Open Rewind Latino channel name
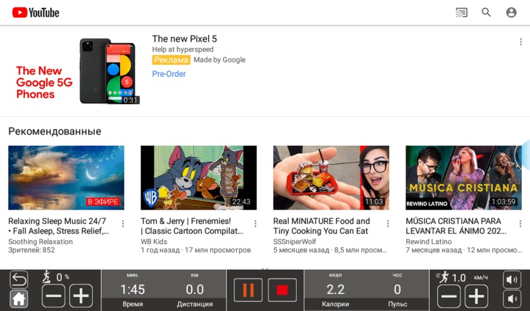 [x=429, y=241]
